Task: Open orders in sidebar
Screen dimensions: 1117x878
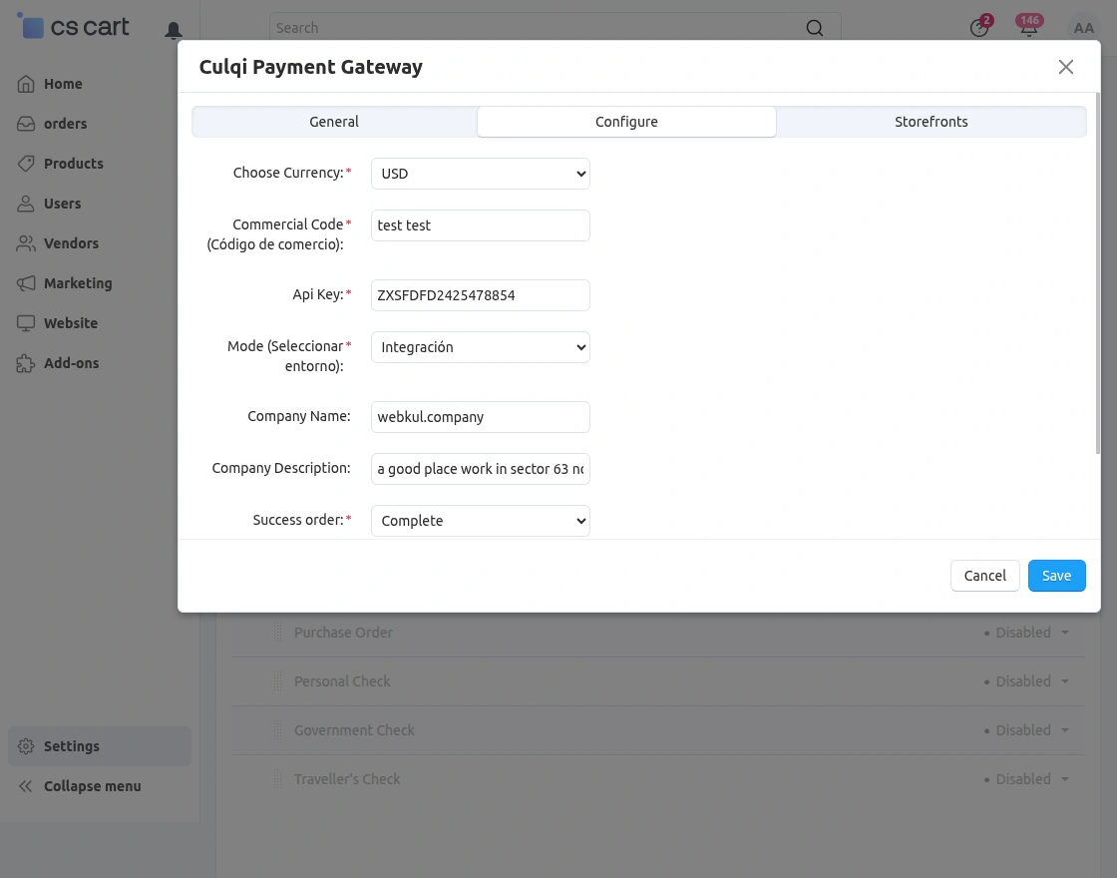Action: tap(65, 124)
